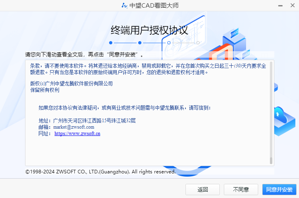Go back with the 返回 button
The width and height of the screenshot is (299, 198).
click(x=202, y=190)
